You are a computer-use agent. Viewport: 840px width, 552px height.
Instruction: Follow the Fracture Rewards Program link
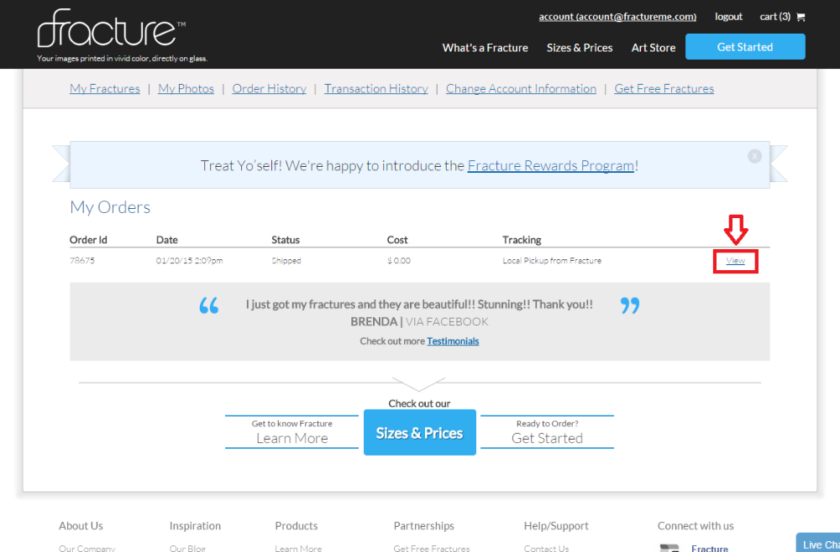click(551, 166)
